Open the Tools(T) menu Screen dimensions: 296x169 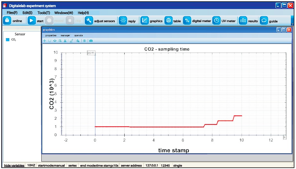(x=44, y=13)
